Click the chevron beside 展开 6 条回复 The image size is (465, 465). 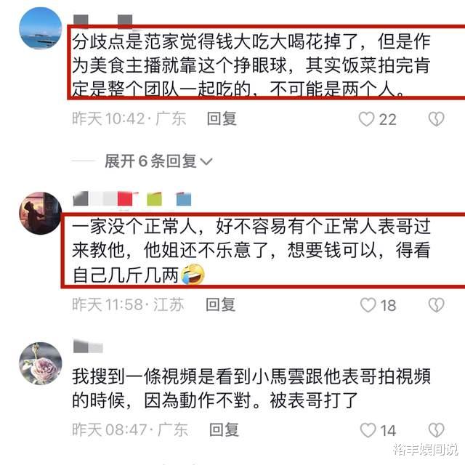pyautogui.click(x=206, y=161)
